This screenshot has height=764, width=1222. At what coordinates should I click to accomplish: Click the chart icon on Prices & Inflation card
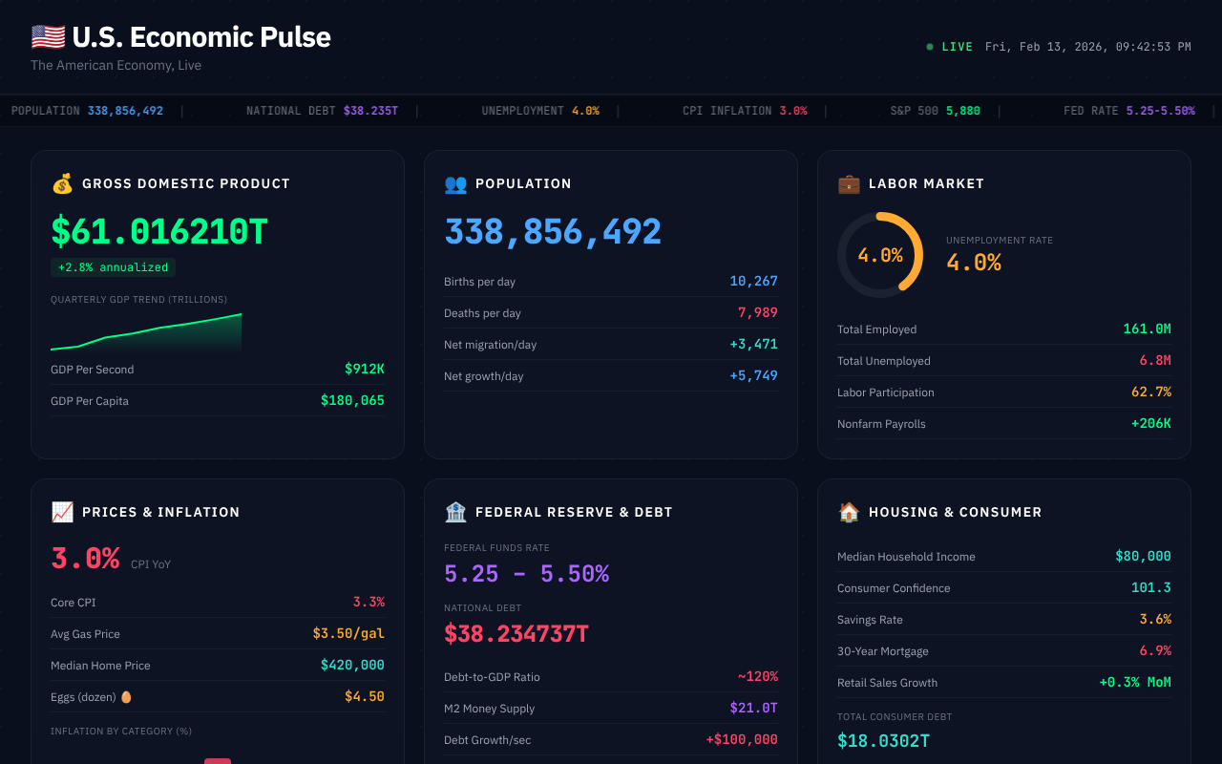click(63, 512)
